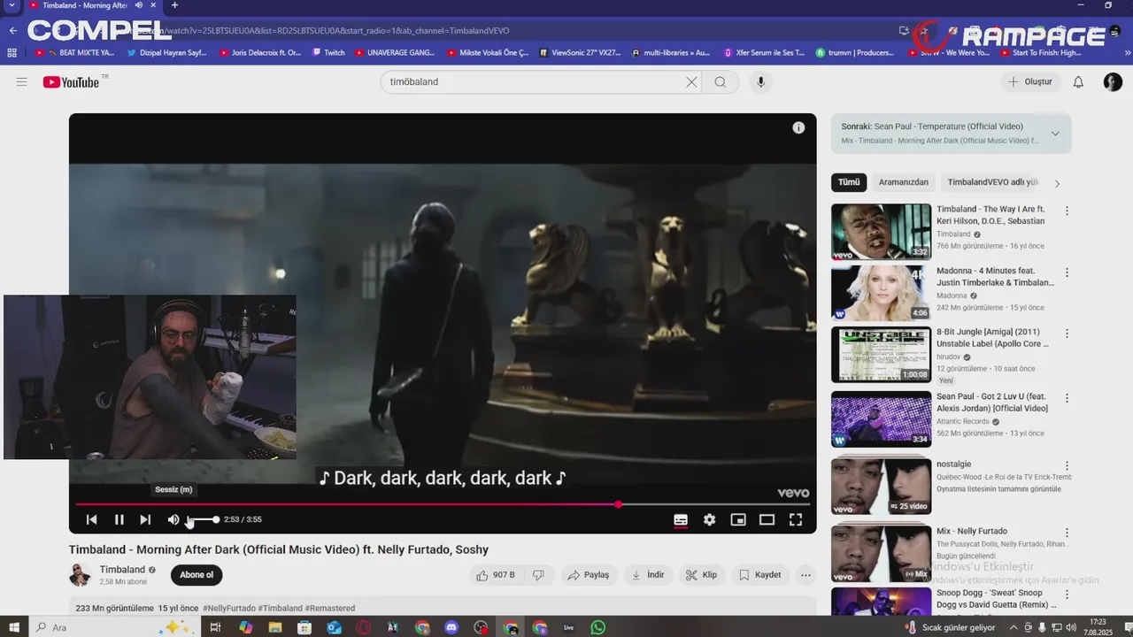The image size is (1133, 637).
Task: Skip to the next video
Action: (x=145, y=519)
